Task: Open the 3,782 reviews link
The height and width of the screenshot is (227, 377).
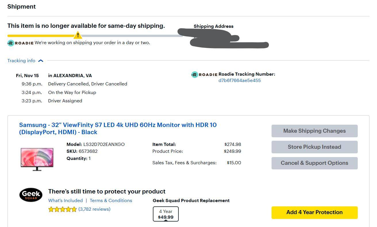Action: [x=94, y=209]
